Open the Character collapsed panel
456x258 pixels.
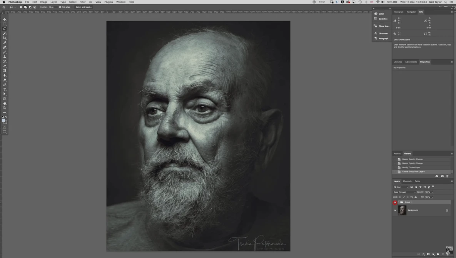(x=381, y=34)
